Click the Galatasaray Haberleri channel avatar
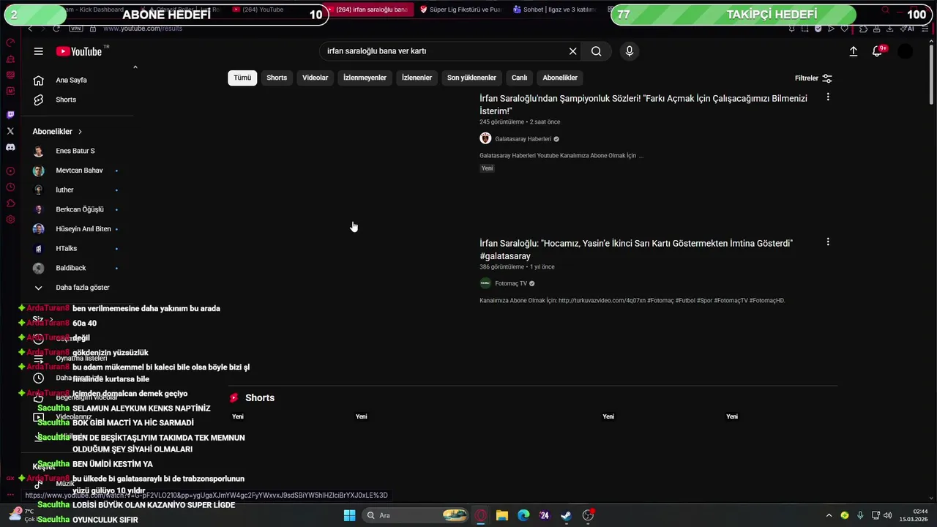 tap(485, 138)
